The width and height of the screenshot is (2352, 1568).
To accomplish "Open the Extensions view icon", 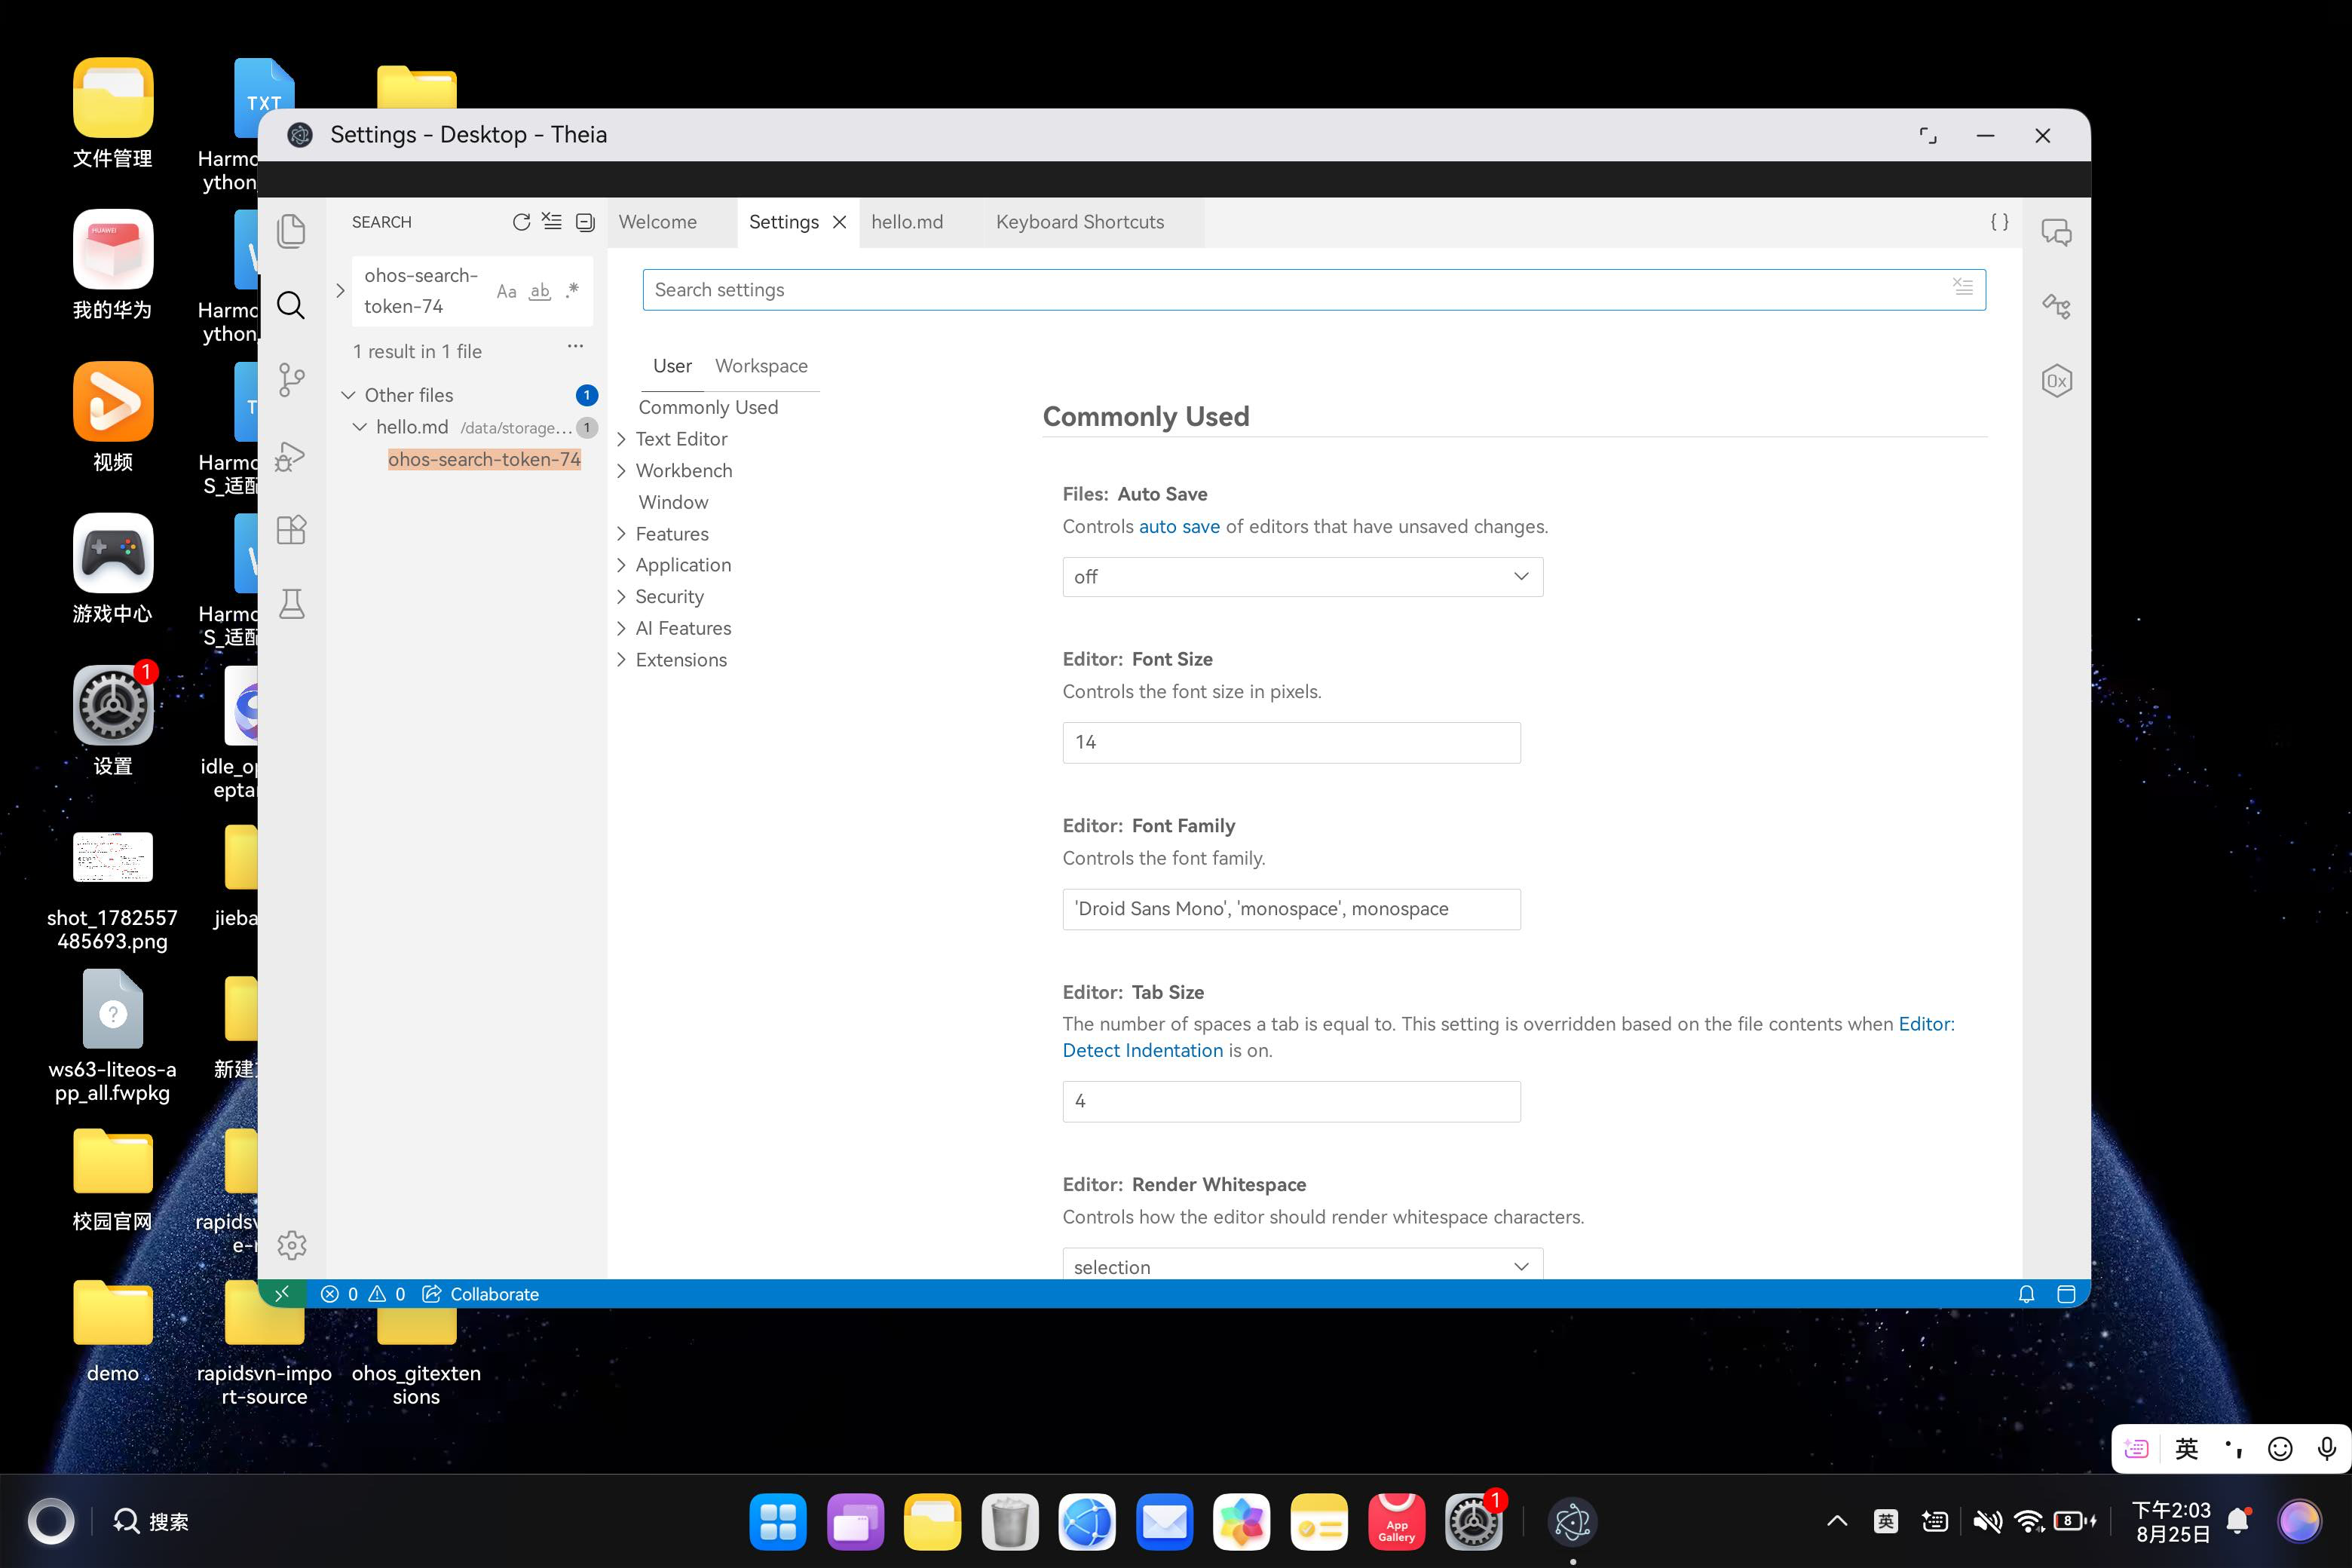I will [x=291, y=530].
